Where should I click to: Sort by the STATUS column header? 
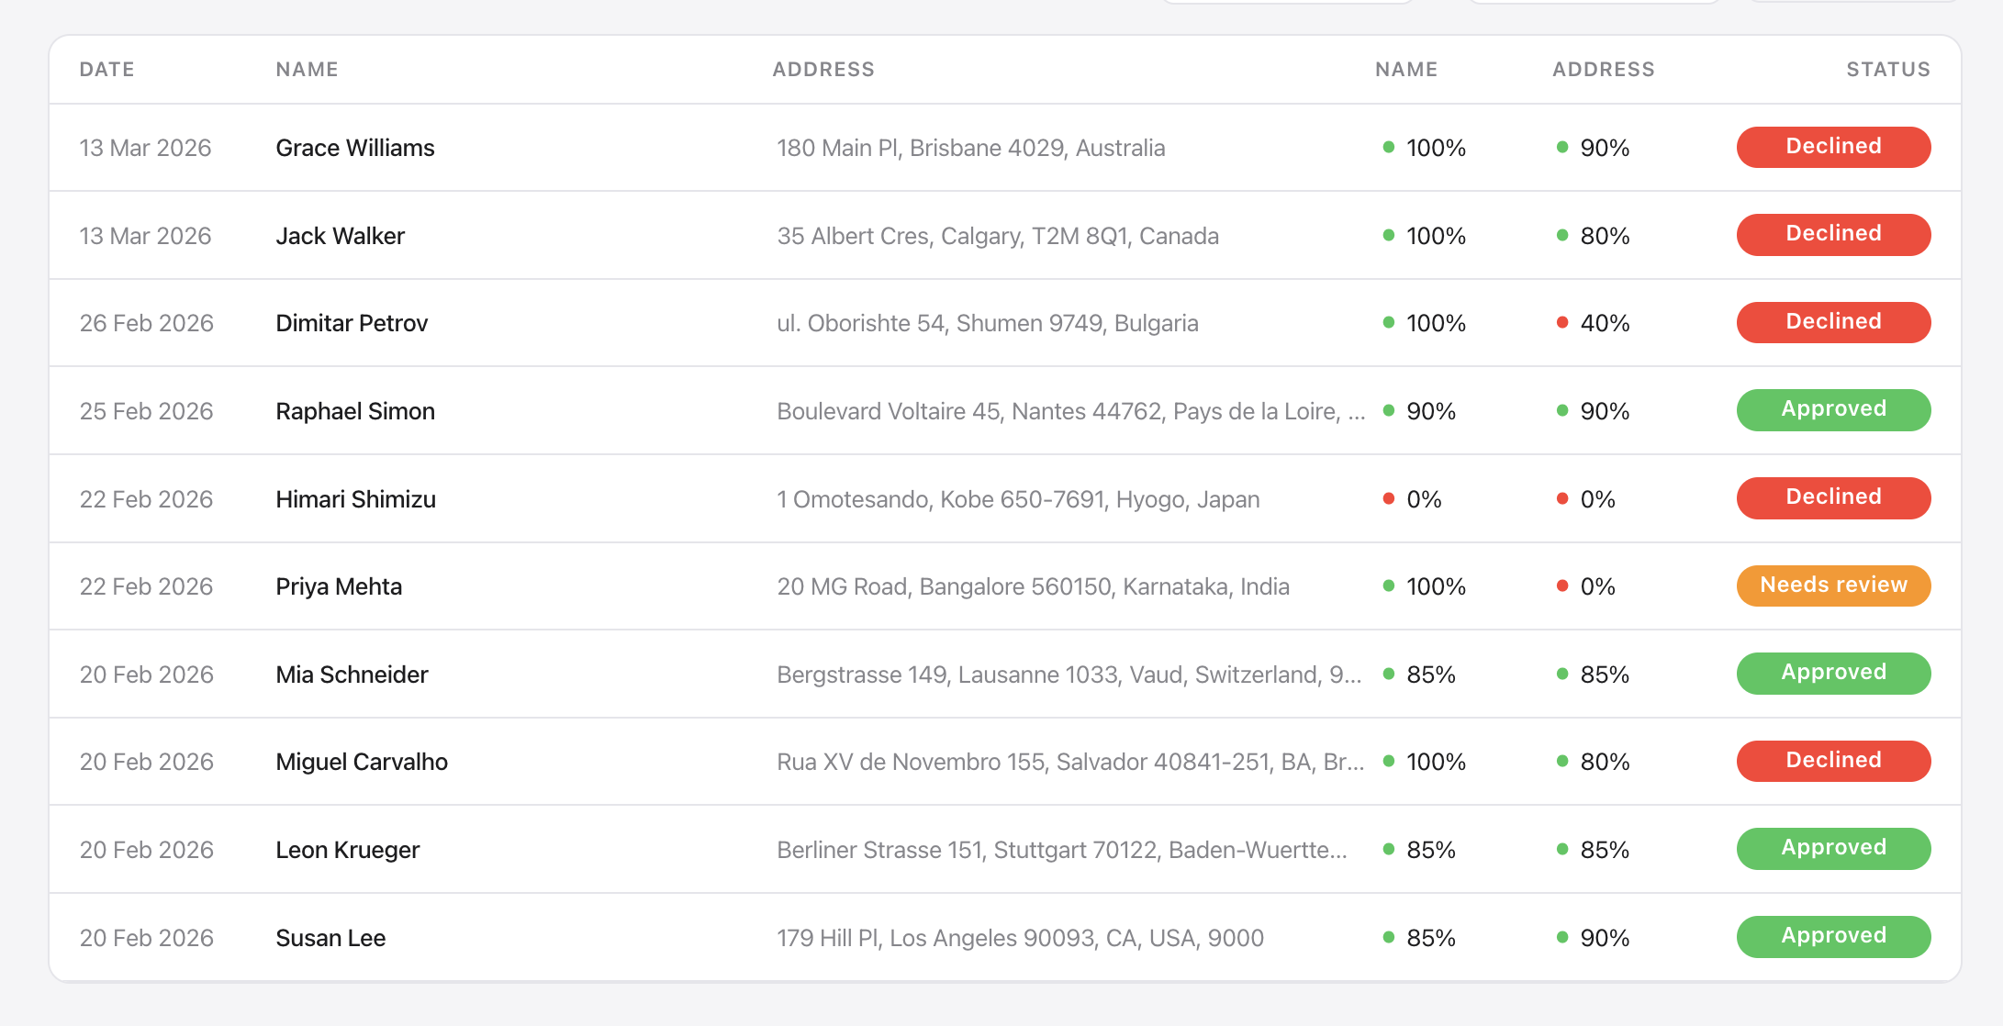(1888, 70)
